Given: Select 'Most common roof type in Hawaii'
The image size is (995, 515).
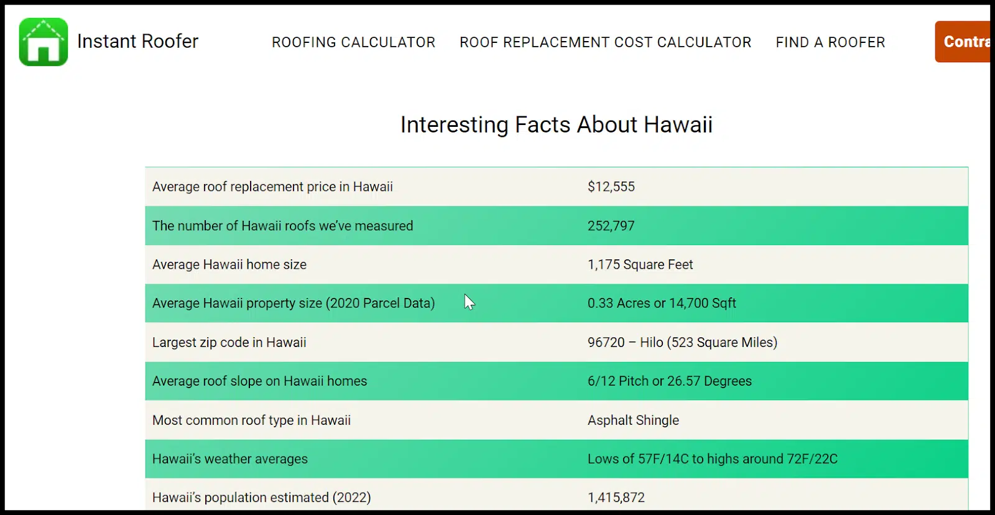Looking at the screenshot, I should tap(252, 420).
